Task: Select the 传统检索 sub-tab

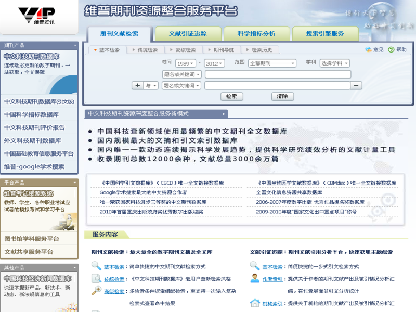Action: [145, 50]
